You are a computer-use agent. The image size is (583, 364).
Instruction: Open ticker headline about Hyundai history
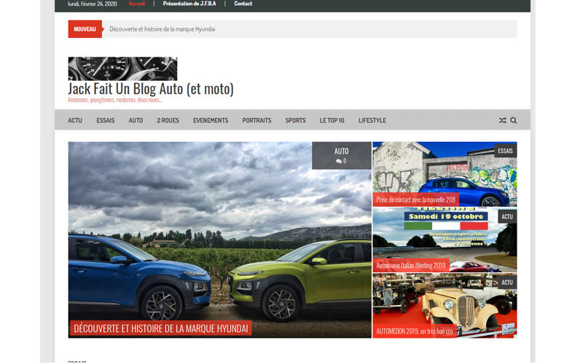162,29
